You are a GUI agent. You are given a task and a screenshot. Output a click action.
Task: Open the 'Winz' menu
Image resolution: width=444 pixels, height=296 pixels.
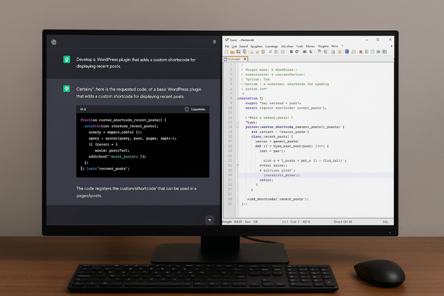coord(335,46)
